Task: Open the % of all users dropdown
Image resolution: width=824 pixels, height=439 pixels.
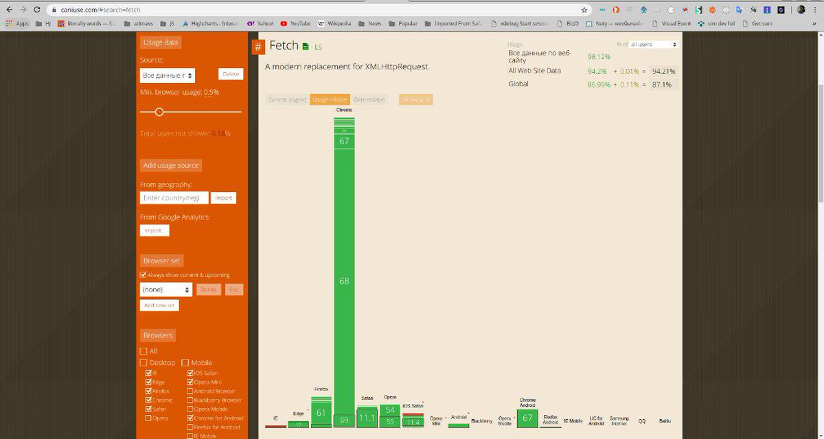Action: (x=653, y=44)
